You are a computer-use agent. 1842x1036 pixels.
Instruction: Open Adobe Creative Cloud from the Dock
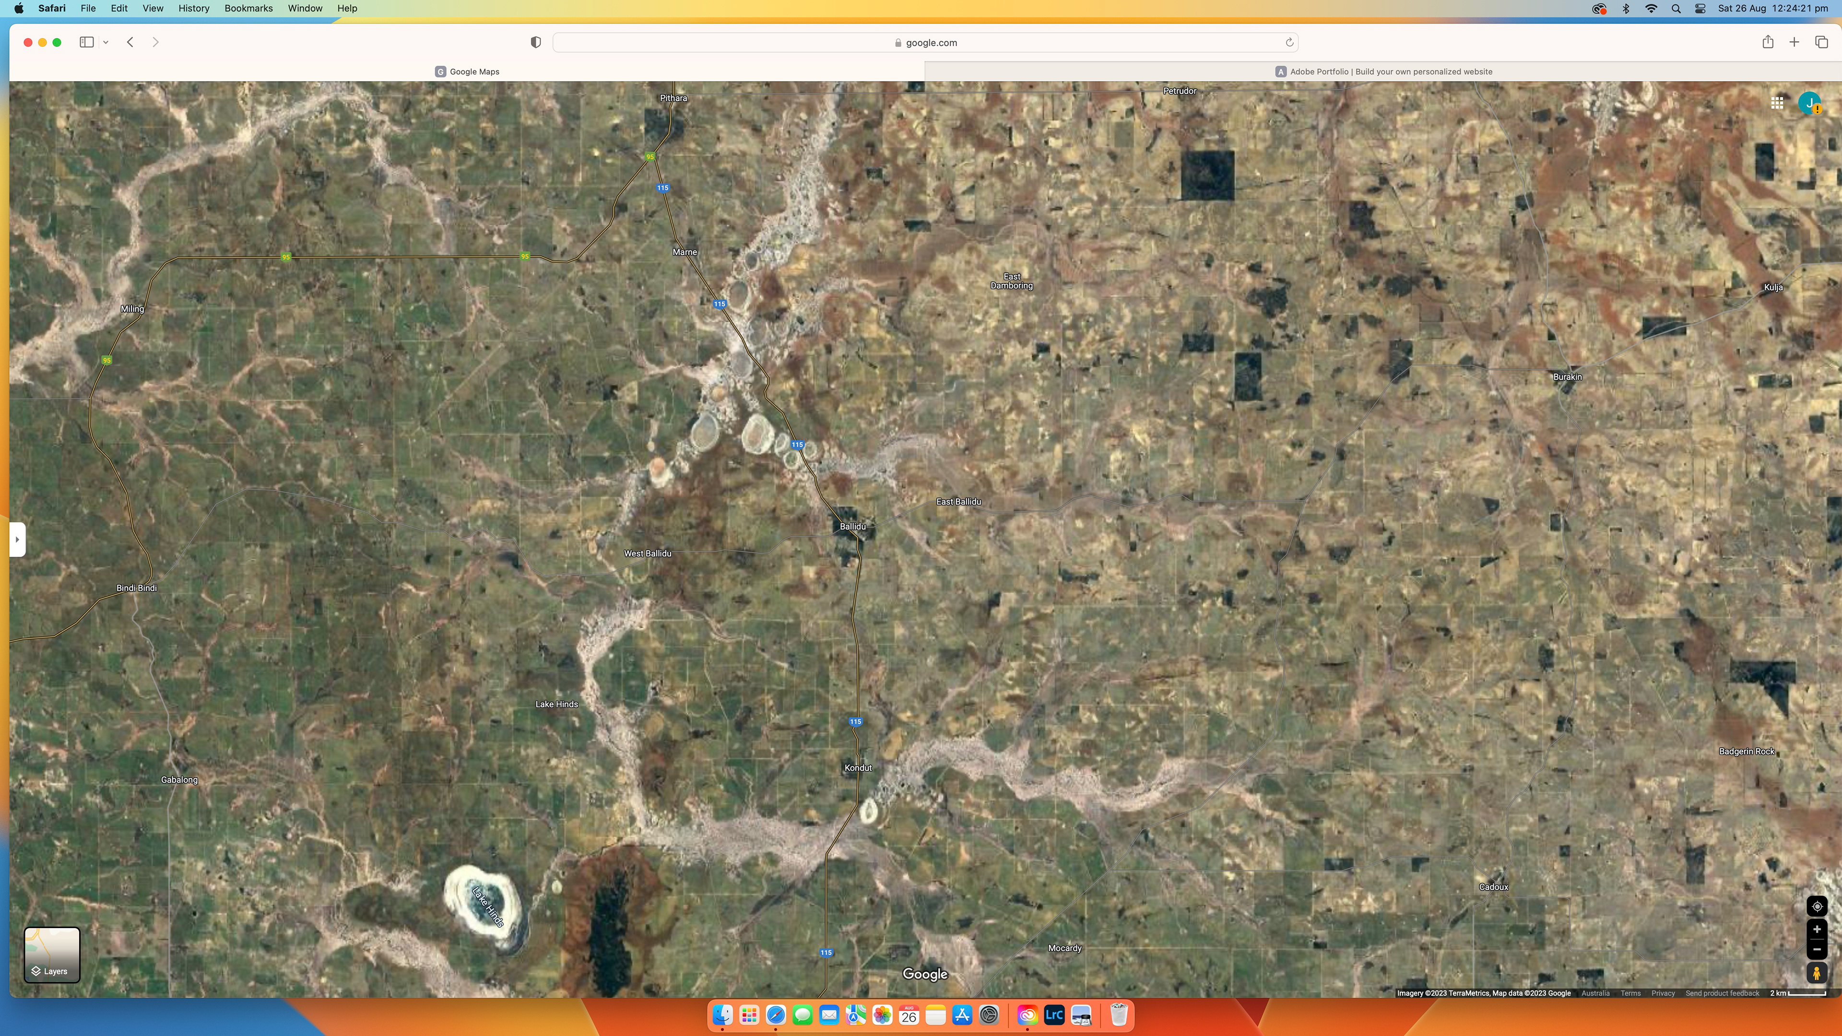1027,1015
